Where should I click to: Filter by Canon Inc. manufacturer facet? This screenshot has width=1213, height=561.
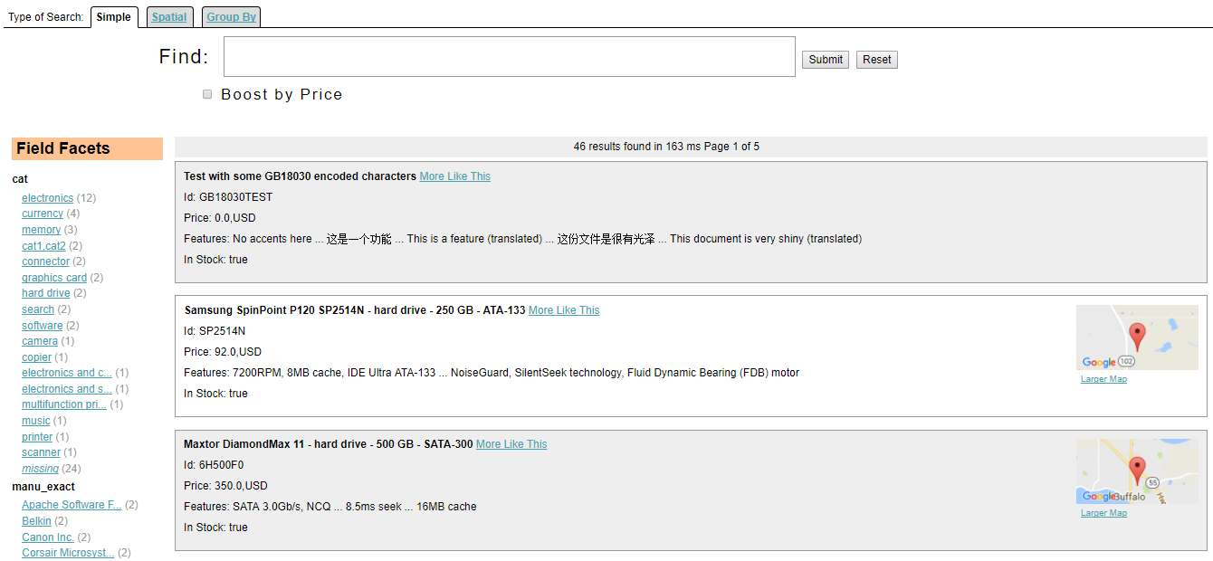point(48,537)
